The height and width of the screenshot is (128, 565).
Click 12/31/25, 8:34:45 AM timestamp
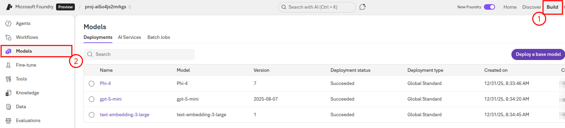507,114
